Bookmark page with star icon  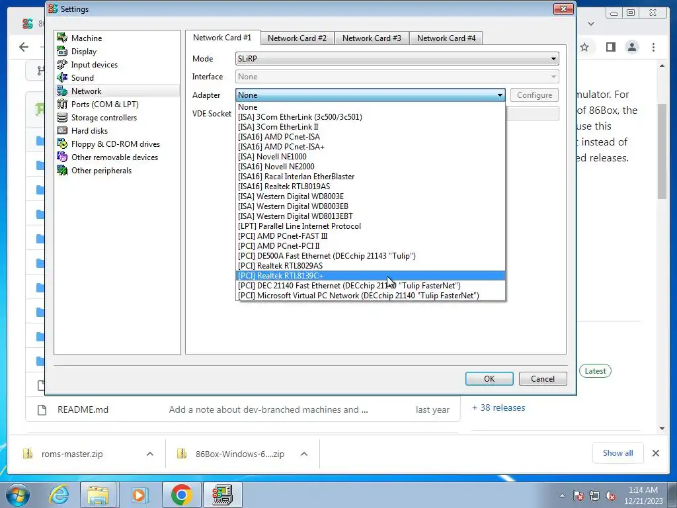(x=584, y=47)
